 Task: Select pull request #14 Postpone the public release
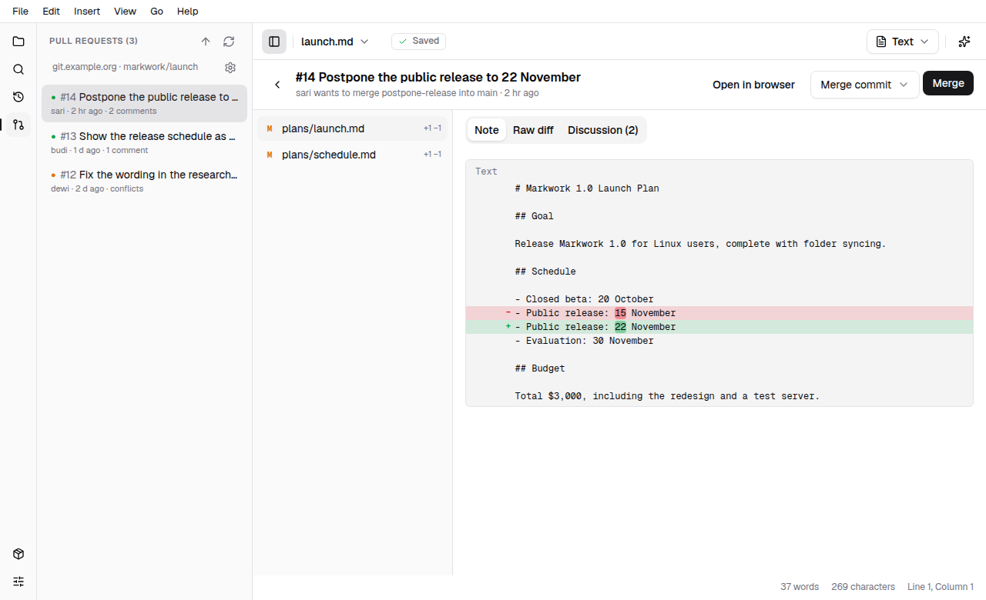coord(144,104)
